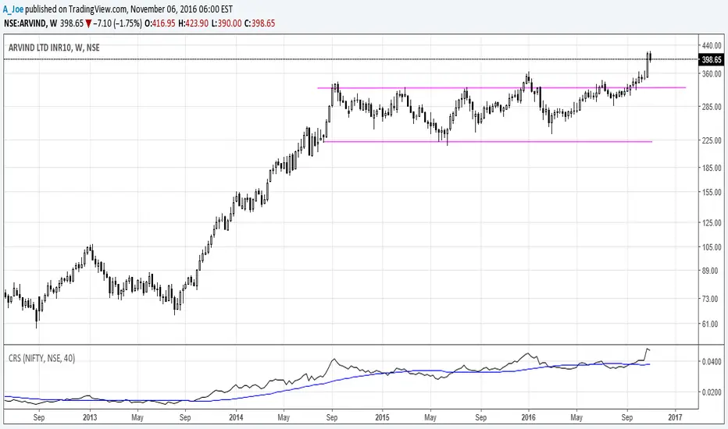
Task: Select the upper magenta resistance line
Action: point(501,87)
